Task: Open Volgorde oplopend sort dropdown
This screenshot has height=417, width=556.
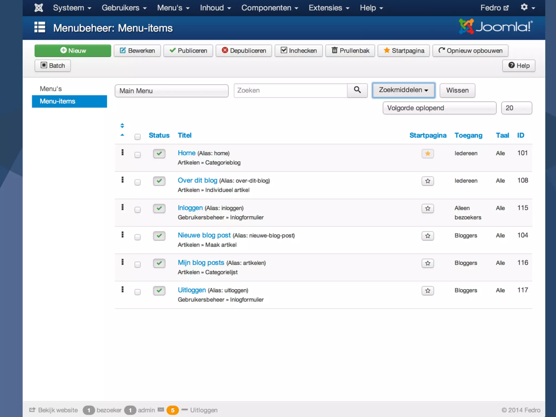Action: coord(439,108)
